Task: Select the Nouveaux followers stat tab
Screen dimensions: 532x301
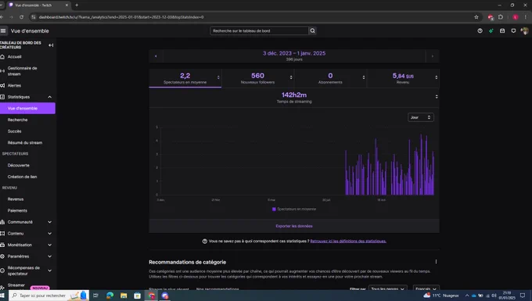Action: [257, 78]
